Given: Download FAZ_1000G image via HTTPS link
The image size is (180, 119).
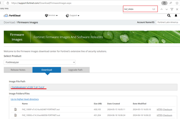Looking at the screenshot, I should [x=160, y=115].
